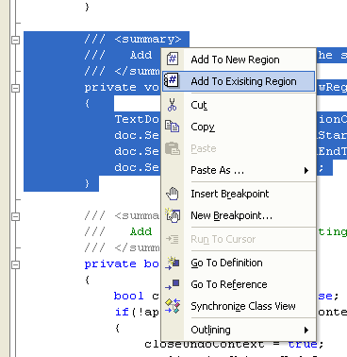The height and width of the screenshot is (357, 347).
Task: Click the Go To Definition icon
Action: (173, 263)
